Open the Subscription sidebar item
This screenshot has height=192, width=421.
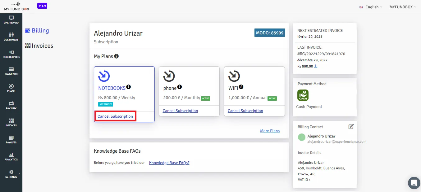point(11,54)
